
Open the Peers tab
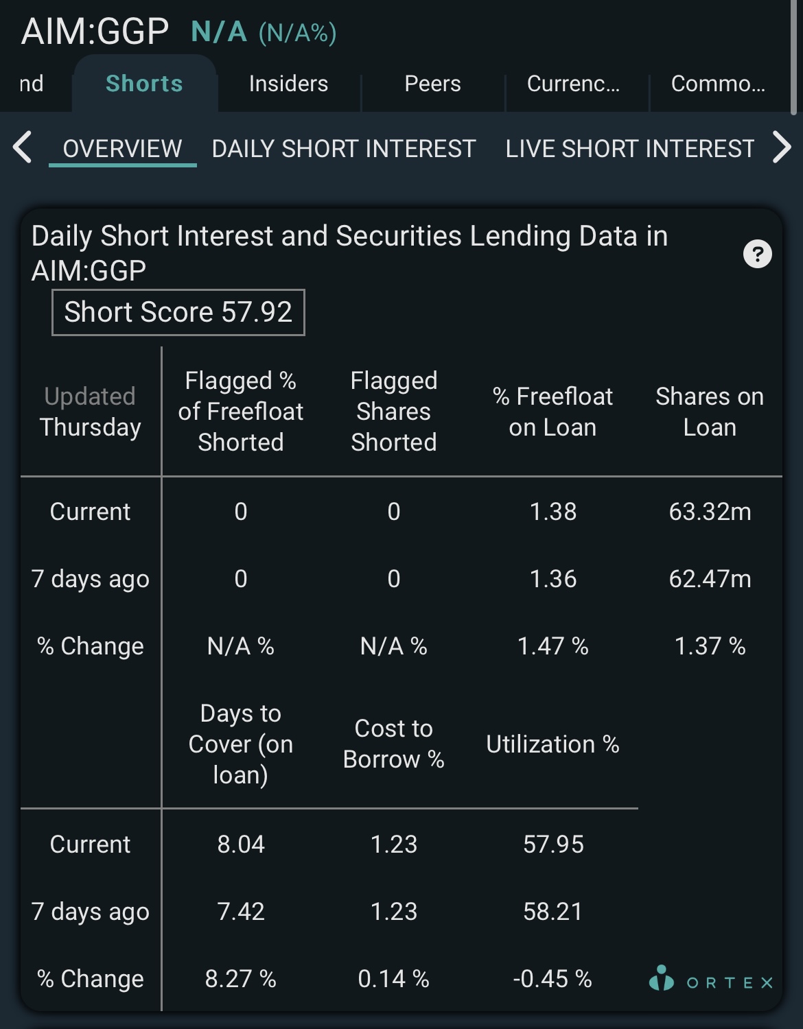(x=432, y=84)
